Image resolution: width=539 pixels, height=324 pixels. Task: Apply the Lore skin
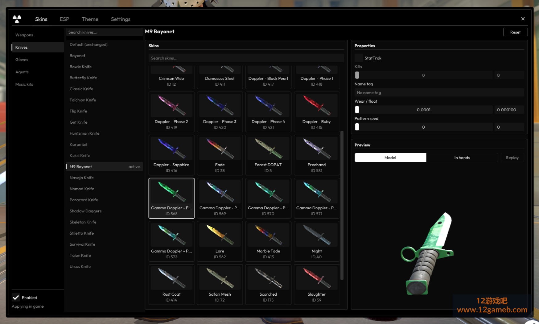coord(220,241)
